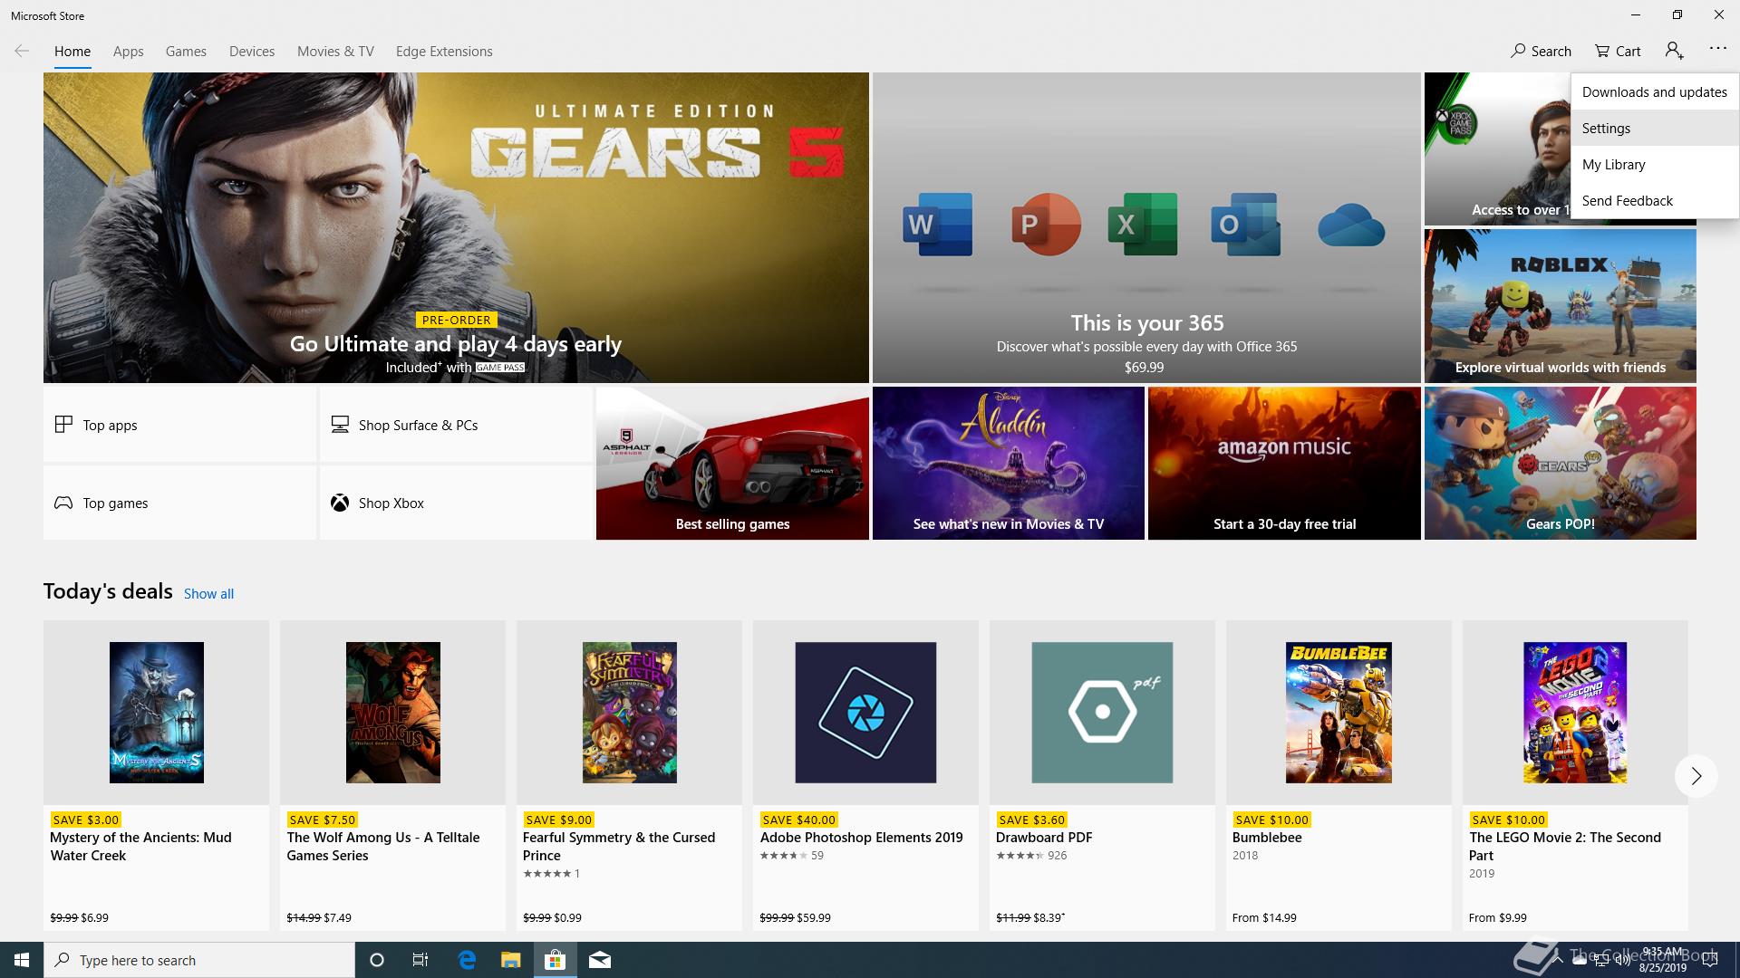This screenshot has width=1740, height=978.
Task: Open the shopping Cart
Action: click(x=1618, y=51)
